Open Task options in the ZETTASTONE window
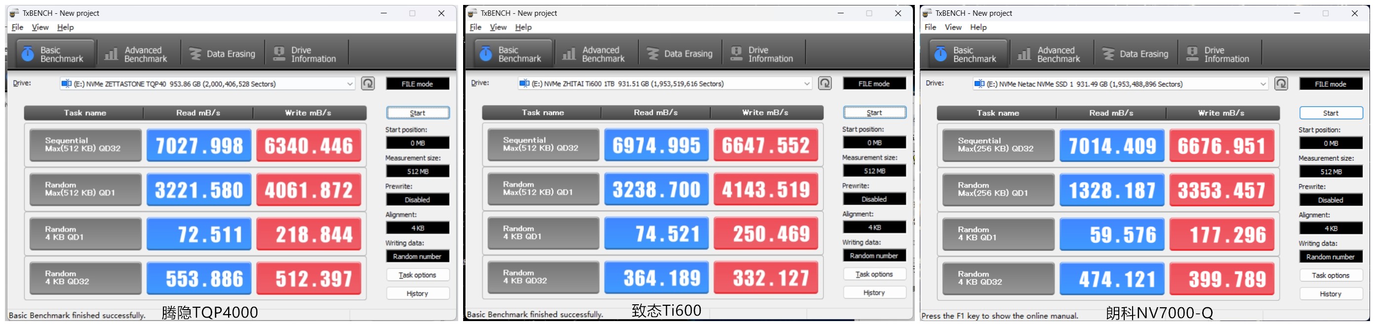The height and width of the screenshot is (326, 1375). tap(418, 275)
